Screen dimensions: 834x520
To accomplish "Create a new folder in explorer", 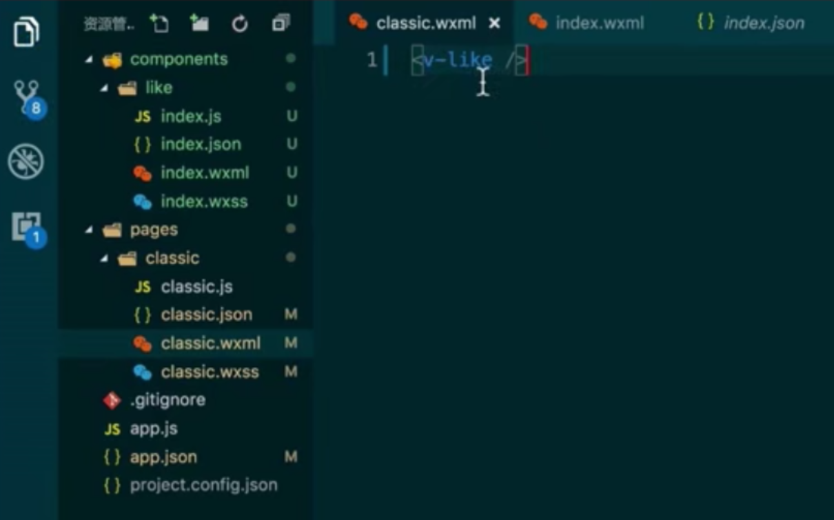I will (199, 24).
